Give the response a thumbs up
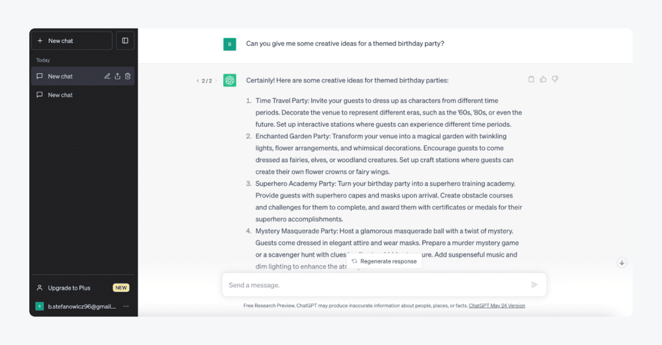 543,79
